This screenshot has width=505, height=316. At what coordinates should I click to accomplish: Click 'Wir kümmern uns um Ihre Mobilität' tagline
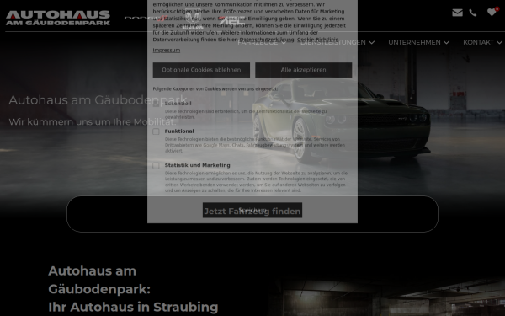coord(93,122)
